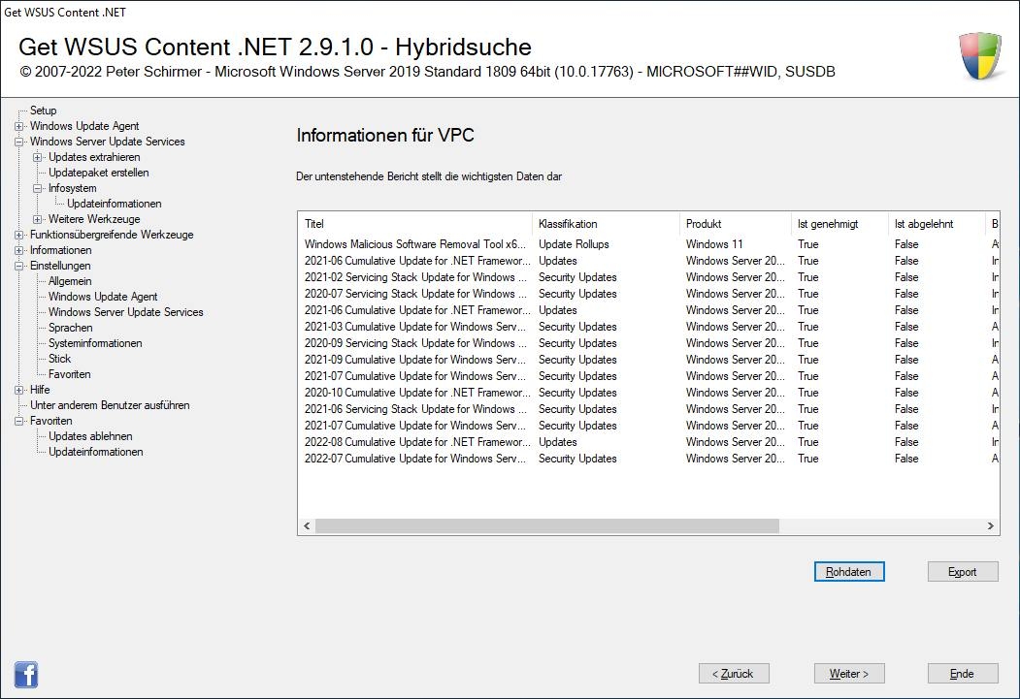Open Windows Server Update Services settings
Image resolution: width=1020 pixels, height=699 pixels.
tap(125, 312)
